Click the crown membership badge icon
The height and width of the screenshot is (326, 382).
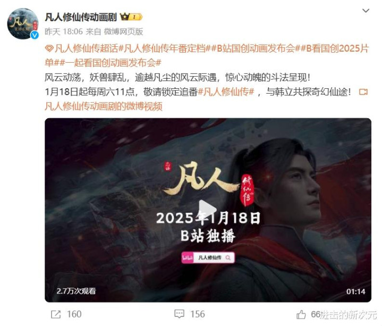pyautogui.click(x=131, y=17)
